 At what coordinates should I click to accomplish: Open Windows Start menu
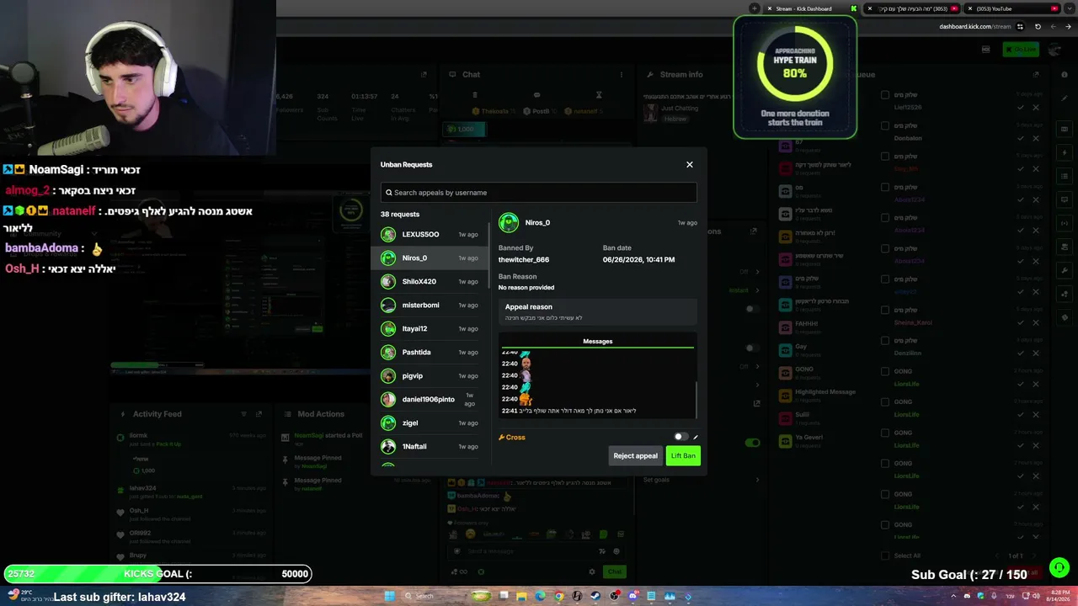[389, 596]
